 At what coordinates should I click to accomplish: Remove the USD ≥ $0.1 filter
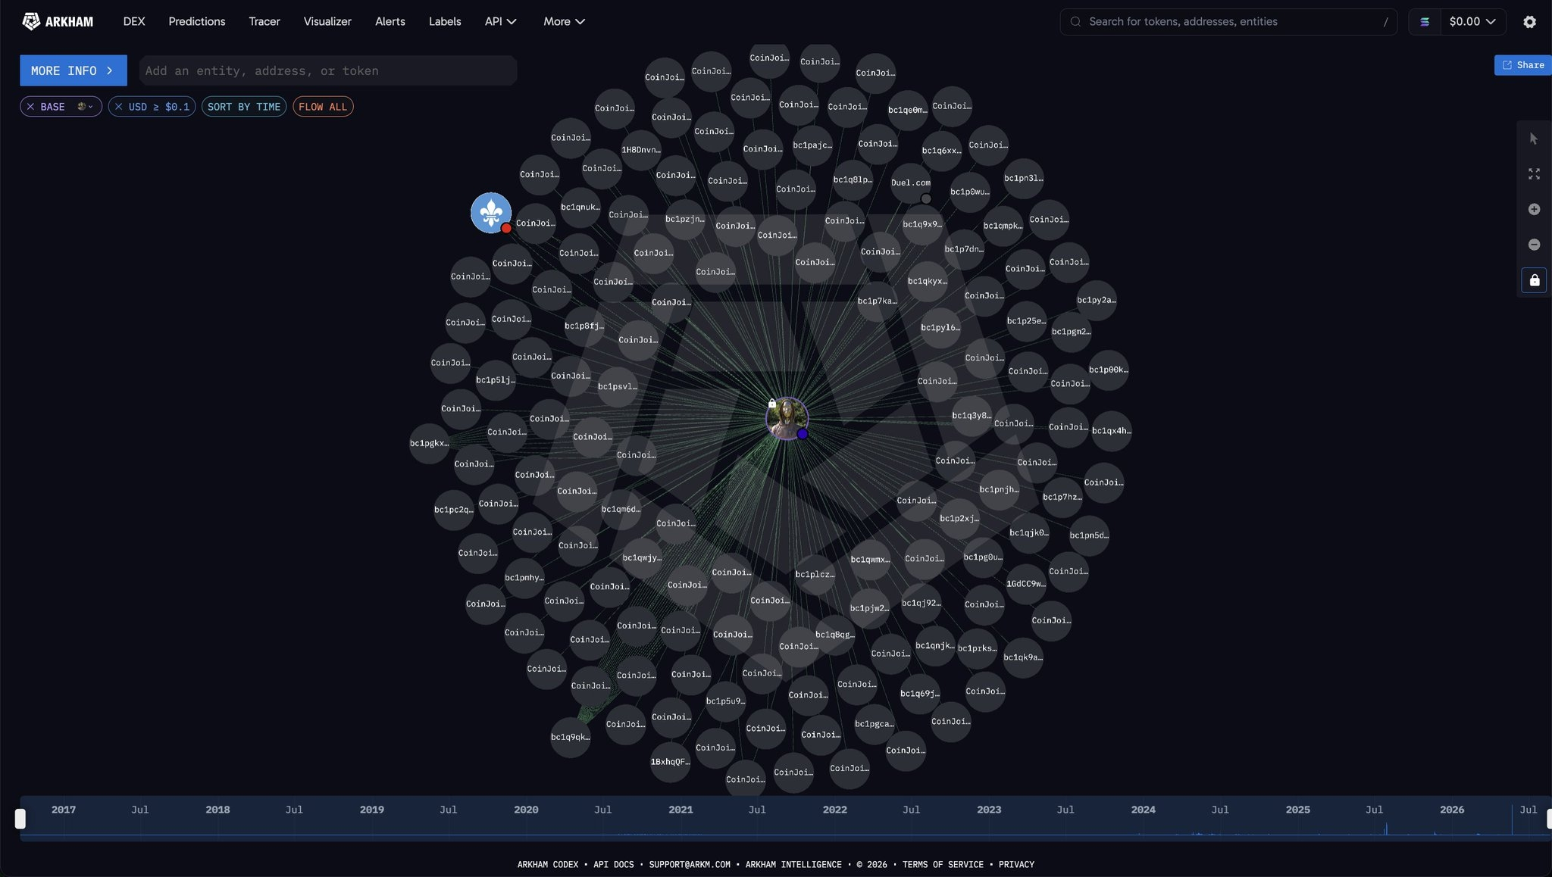(x=118, y=107)
